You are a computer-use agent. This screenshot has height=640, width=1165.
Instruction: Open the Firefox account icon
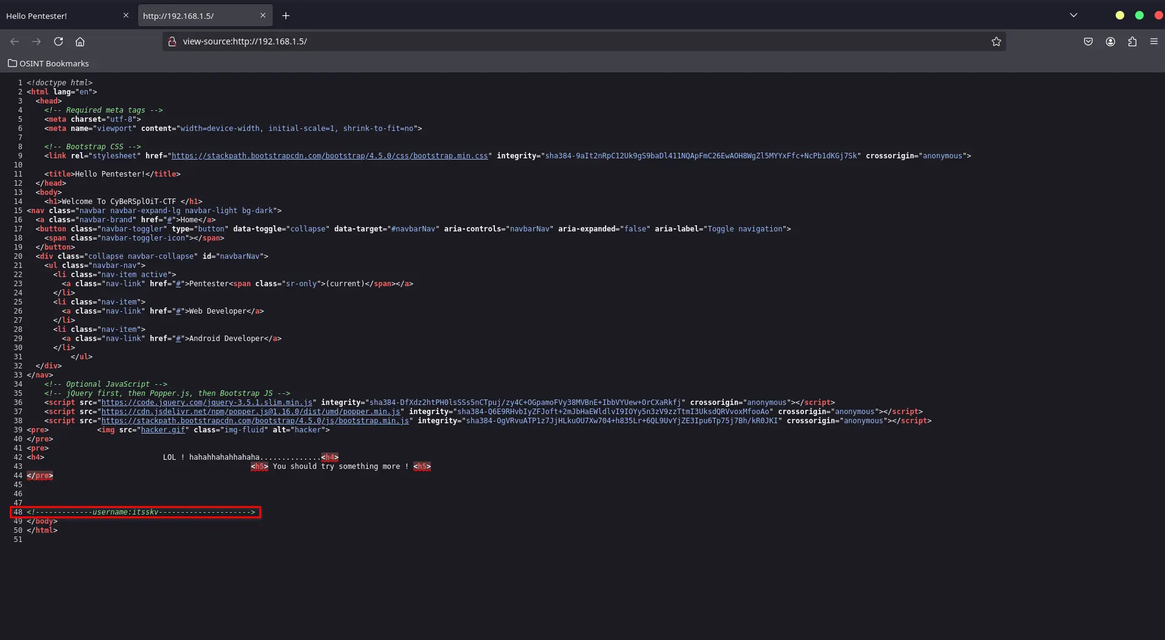(x=1110, y=41)
